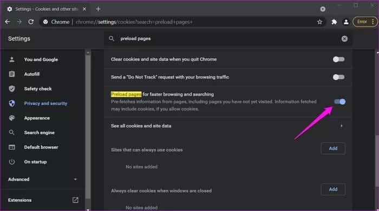Click the Chrome site info icon
The height and width of the screenshot is (211, 379).
pos(45,22)
